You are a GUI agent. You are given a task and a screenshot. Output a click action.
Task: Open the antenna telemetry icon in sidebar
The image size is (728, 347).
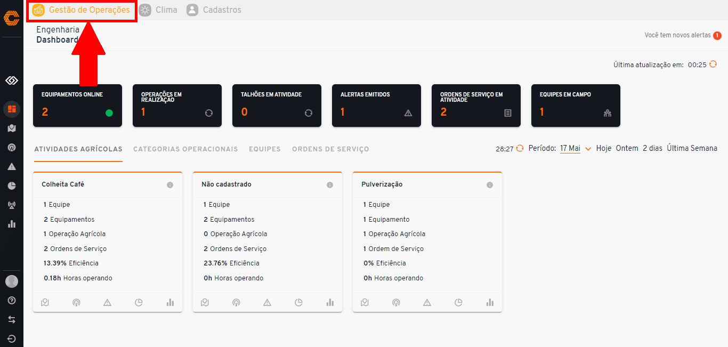(x=12, y=205)
